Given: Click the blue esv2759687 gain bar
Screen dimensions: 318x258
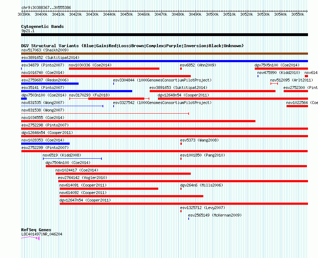Looking at the screenshot, I should (x=50, y=84).
